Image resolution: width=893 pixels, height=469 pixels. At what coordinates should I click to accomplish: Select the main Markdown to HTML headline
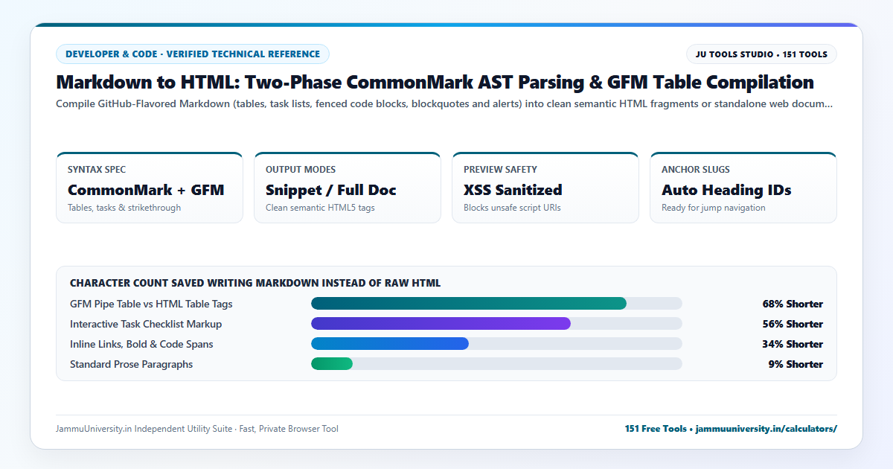tap(435, 82)
